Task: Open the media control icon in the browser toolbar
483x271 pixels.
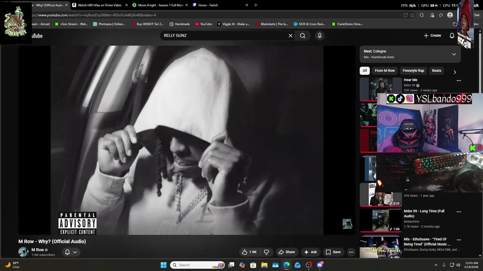Action: [x=432, y=15]
